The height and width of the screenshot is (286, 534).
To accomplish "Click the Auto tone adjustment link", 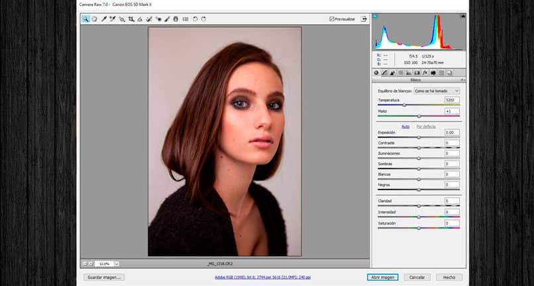I will click(x=406, y=126).
